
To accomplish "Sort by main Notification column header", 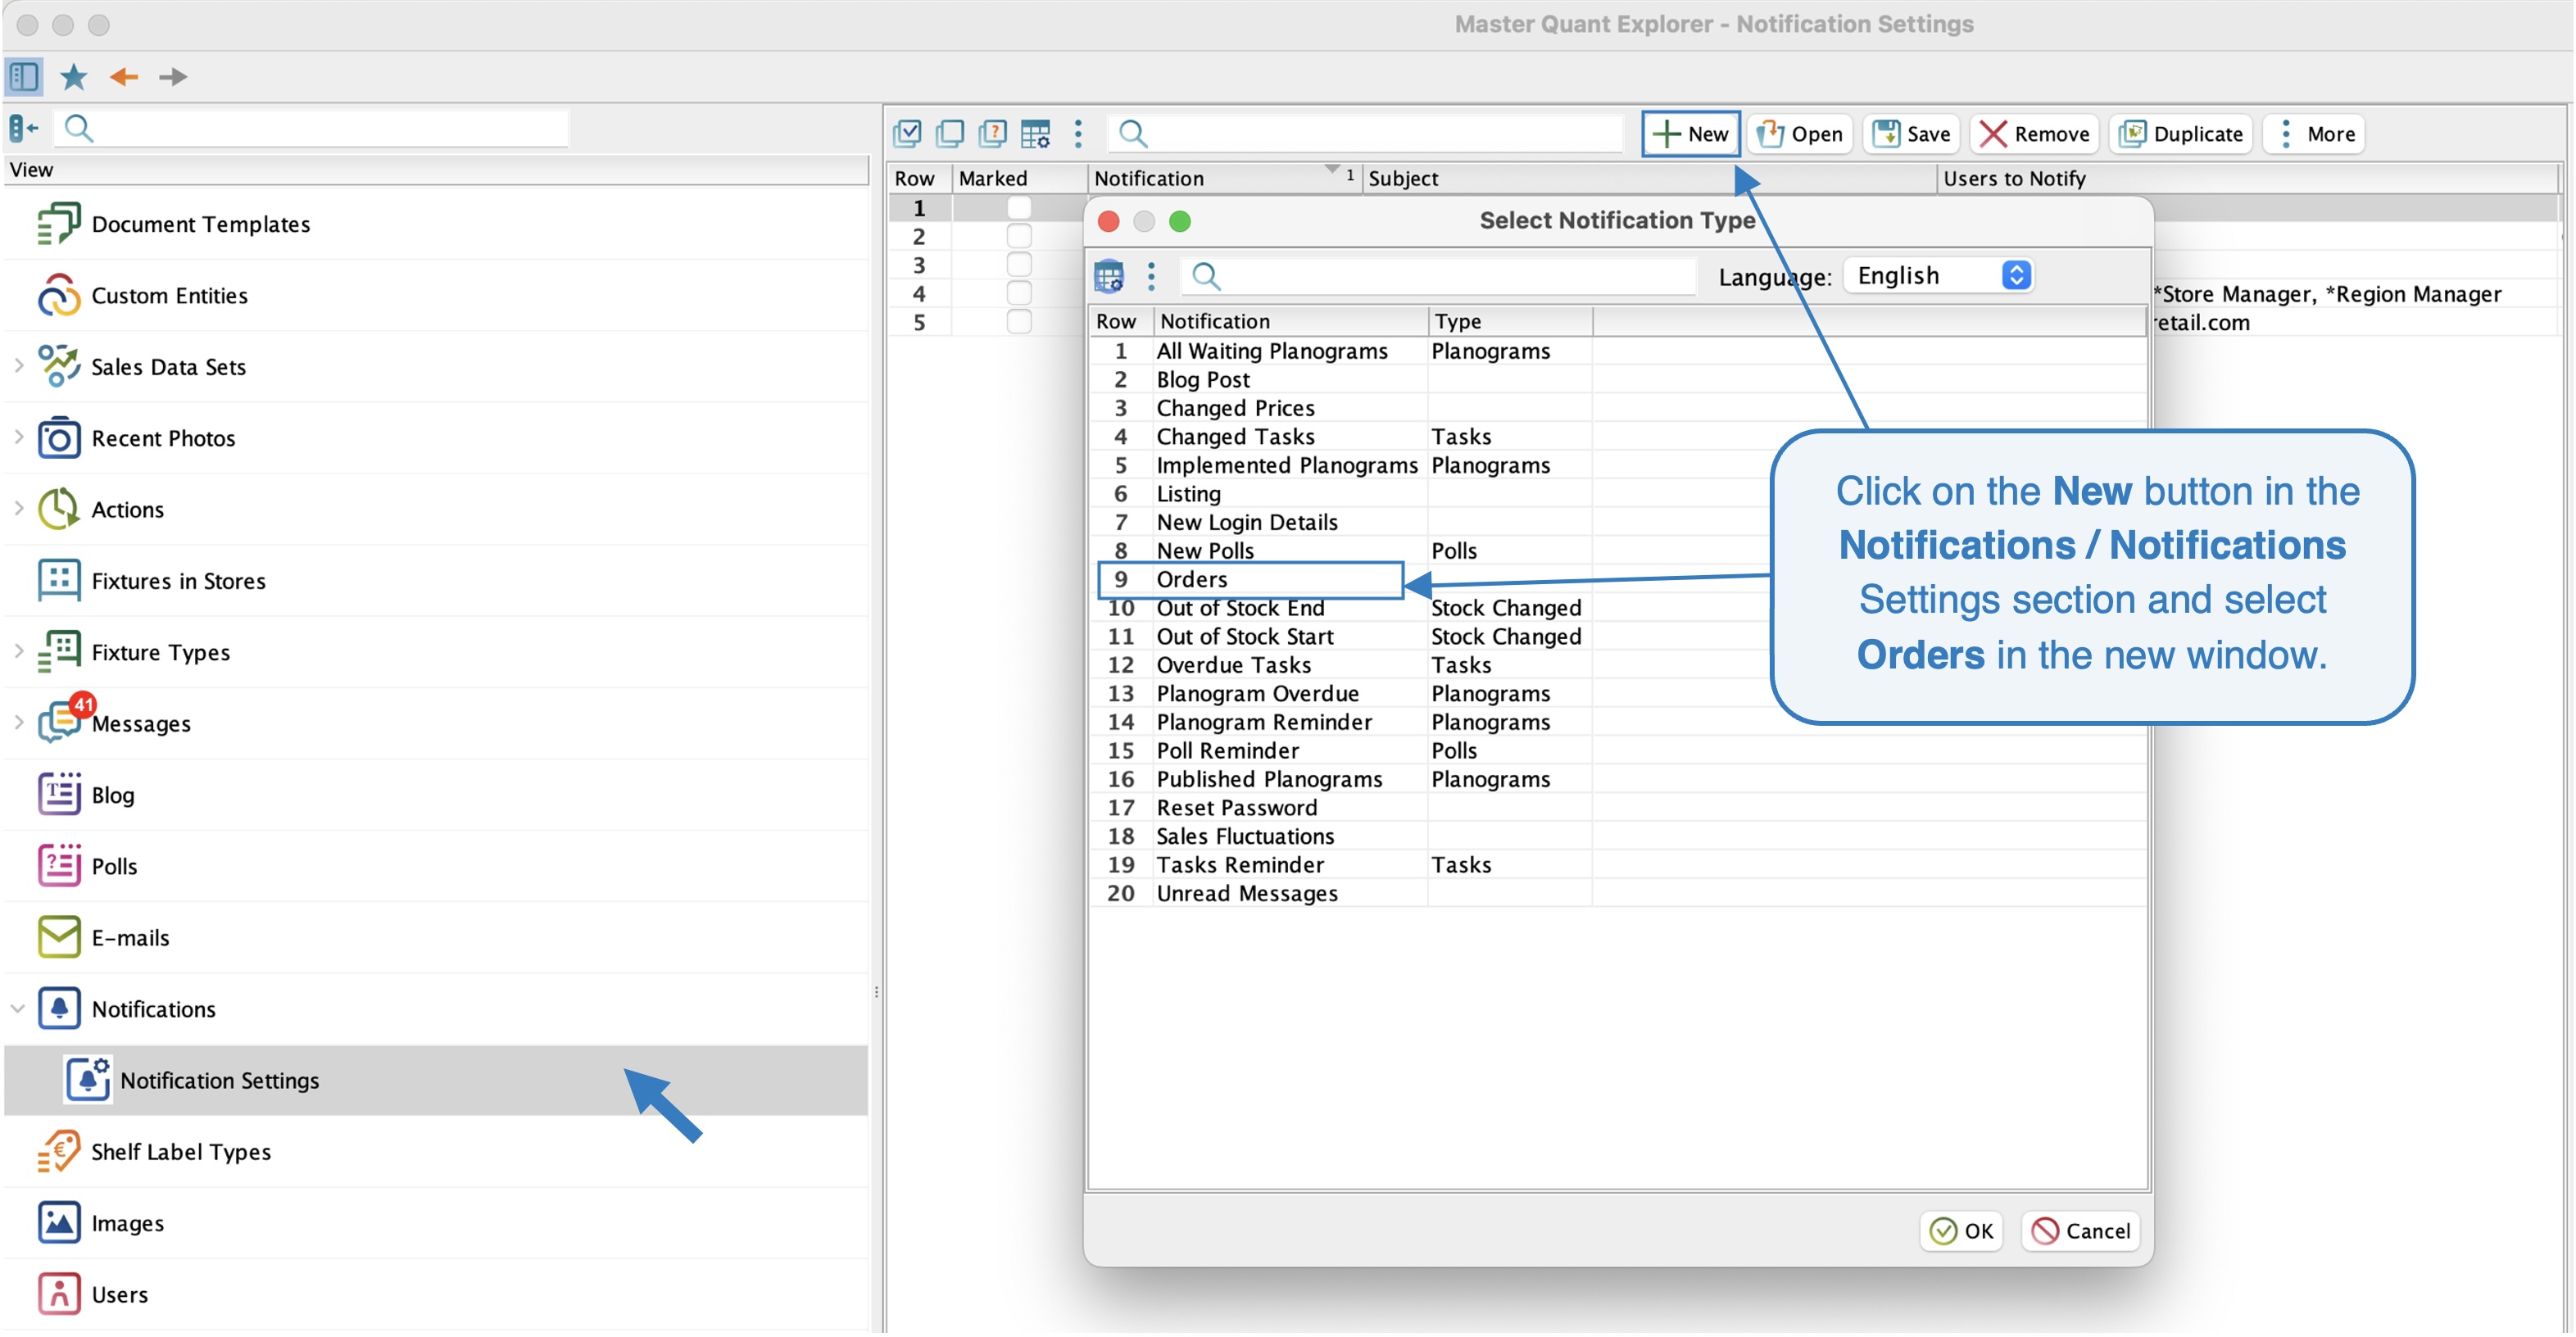I will pos(1224,178).
